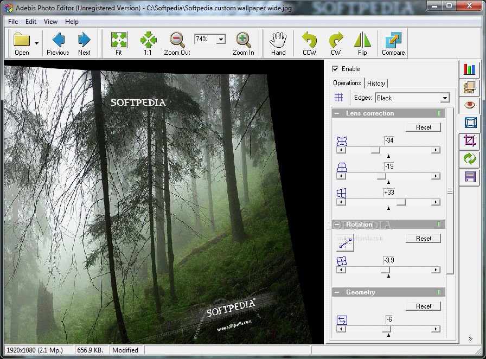
Task: Open the image layers sidebar panel
Action: (x=469, y=87)
